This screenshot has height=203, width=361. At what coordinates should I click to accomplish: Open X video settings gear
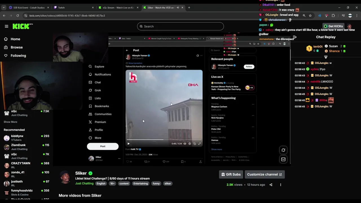coord(190,144)
